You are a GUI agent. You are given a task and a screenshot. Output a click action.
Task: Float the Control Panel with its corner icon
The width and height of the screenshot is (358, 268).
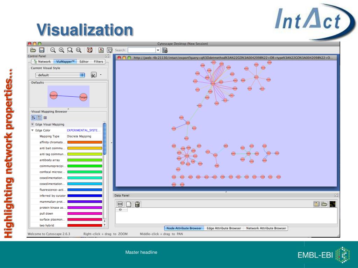pos(107,56)
